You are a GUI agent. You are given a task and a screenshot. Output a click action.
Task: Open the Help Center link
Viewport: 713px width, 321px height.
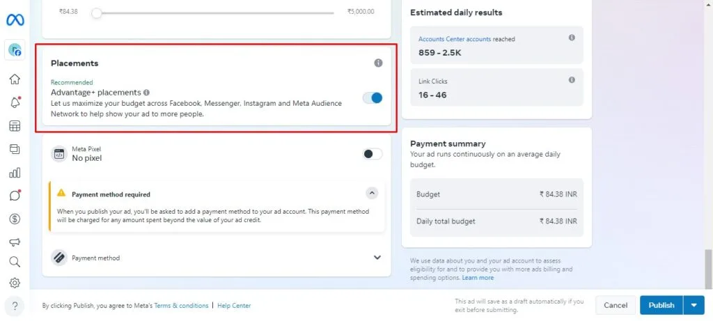pyautogui.click(x=234, y=306)
